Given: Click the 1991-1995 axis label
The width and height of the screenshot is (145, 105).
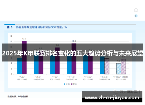Looking at the screenshot, I should (x=22, y=79).
